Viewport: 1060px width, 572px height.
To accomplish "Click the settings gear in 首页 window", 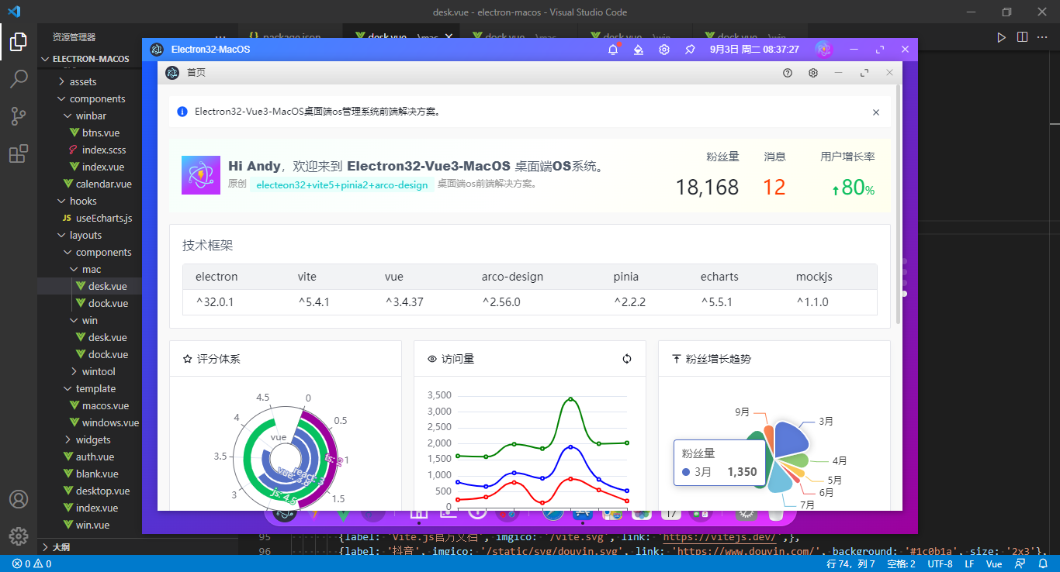I will point(813,73).
